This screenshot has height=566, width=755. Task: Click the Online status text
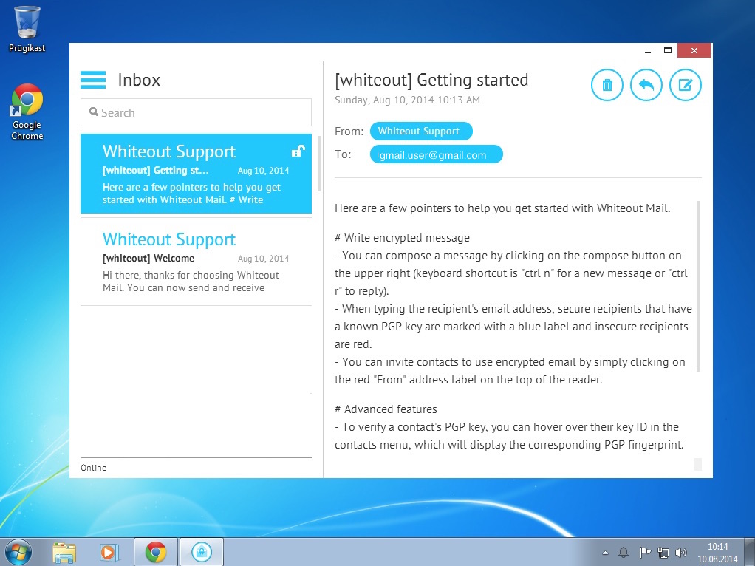93,467
